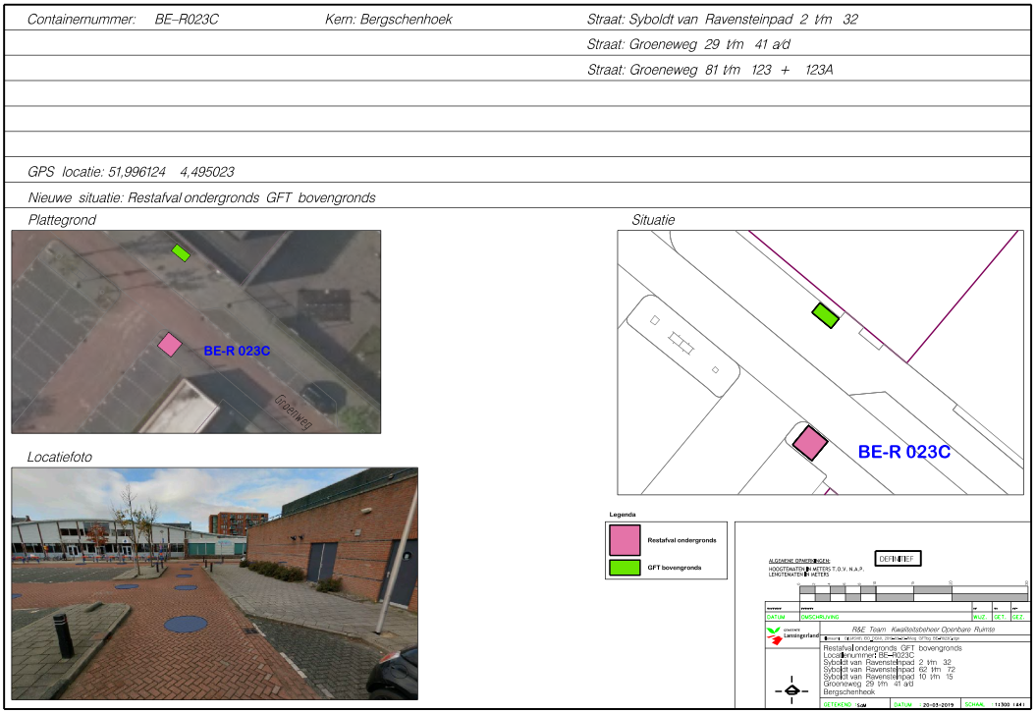Image resolution: width=1036 pixels, height=714 pixels.
Task: Click the Groeneweg 81 t/m 123 street row
Action: 710,70
